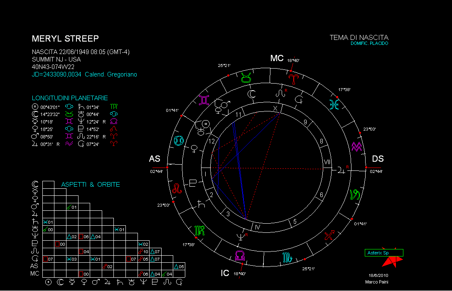Click the DS label beside the wheel
Image resolution: width=452 pixels, height=291 pixels.
pos(378,159)
